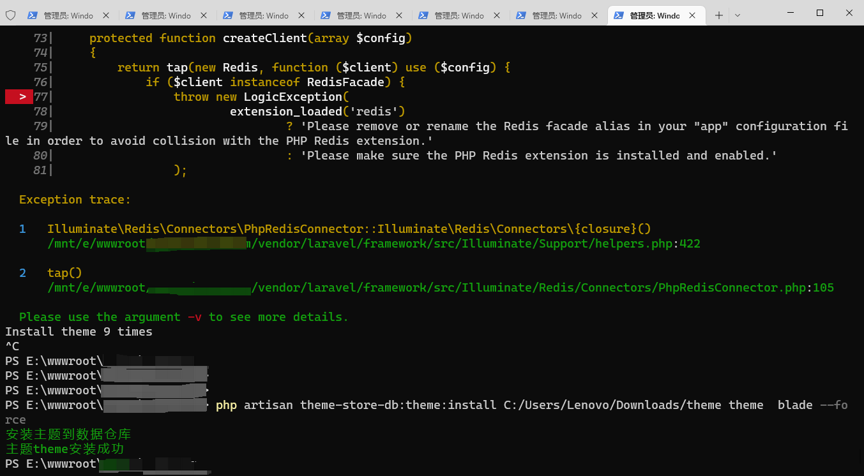Close the sixth terminal tab
864x476 pixels.
click(x=595, y=15)
